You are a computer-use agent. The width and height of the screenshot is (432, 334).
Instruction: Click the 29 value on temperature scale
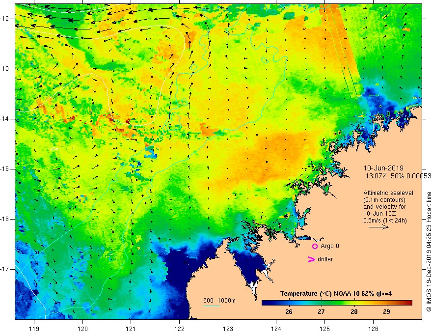click(x=386, y=312)
